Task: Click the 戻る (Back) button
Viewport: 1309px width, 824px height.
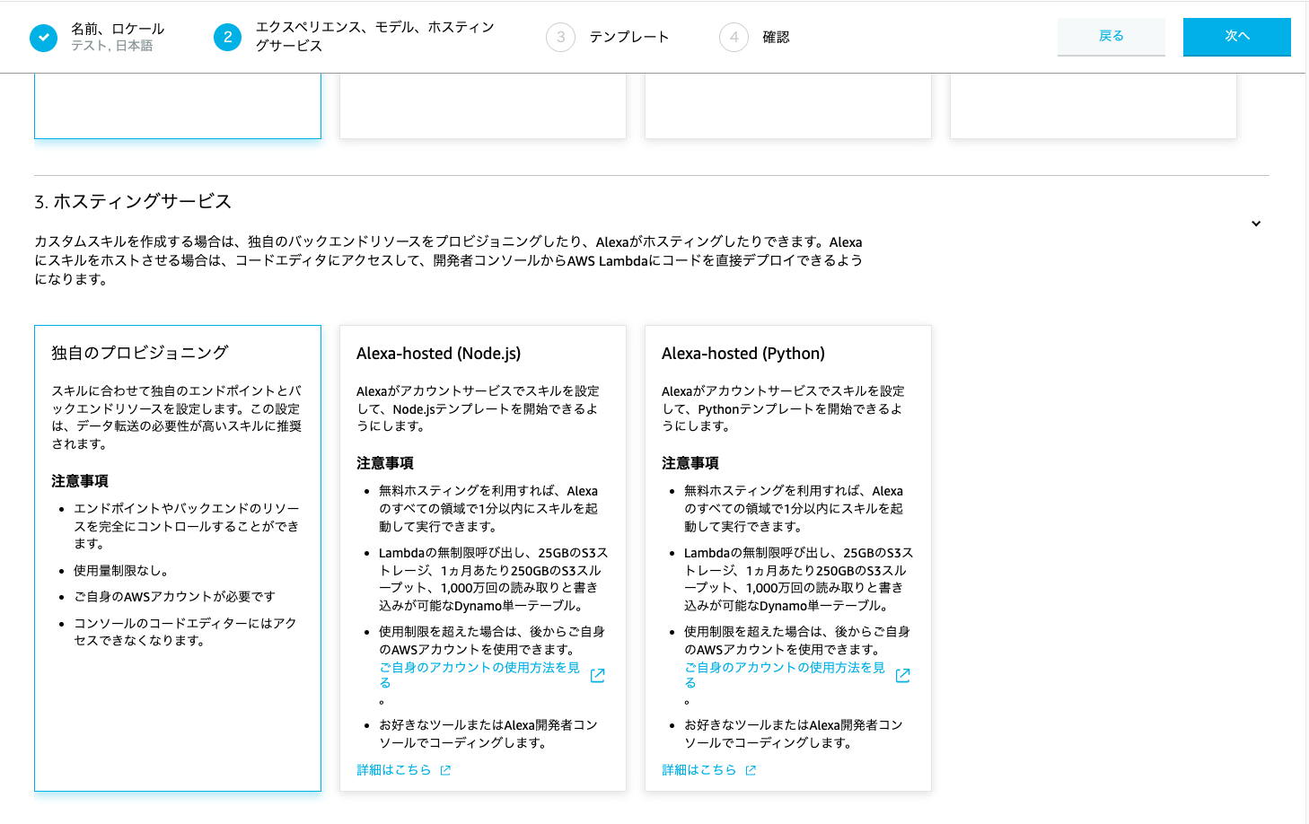Action: pyautogui.click(x=1111, y=37)
